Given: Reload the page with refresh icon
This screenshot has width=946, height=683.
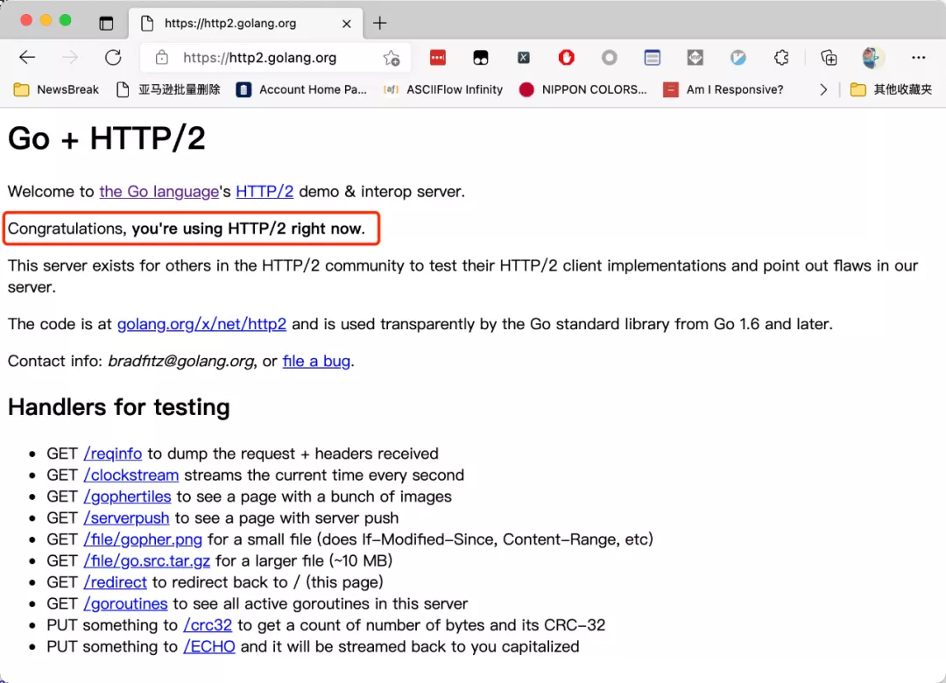Looking at the screenshot, I should click(x=113, y=57).
